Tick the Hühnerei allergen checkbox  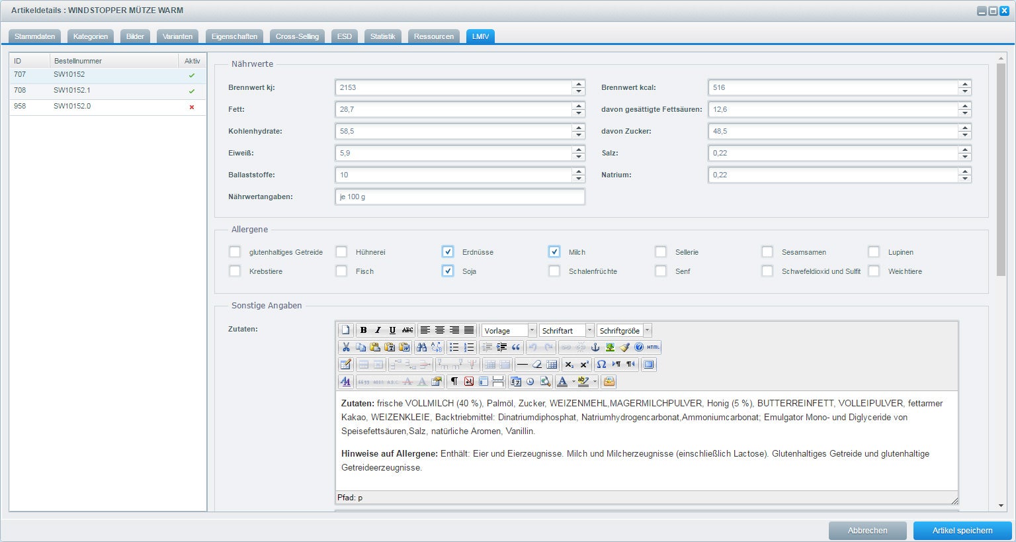341,251
